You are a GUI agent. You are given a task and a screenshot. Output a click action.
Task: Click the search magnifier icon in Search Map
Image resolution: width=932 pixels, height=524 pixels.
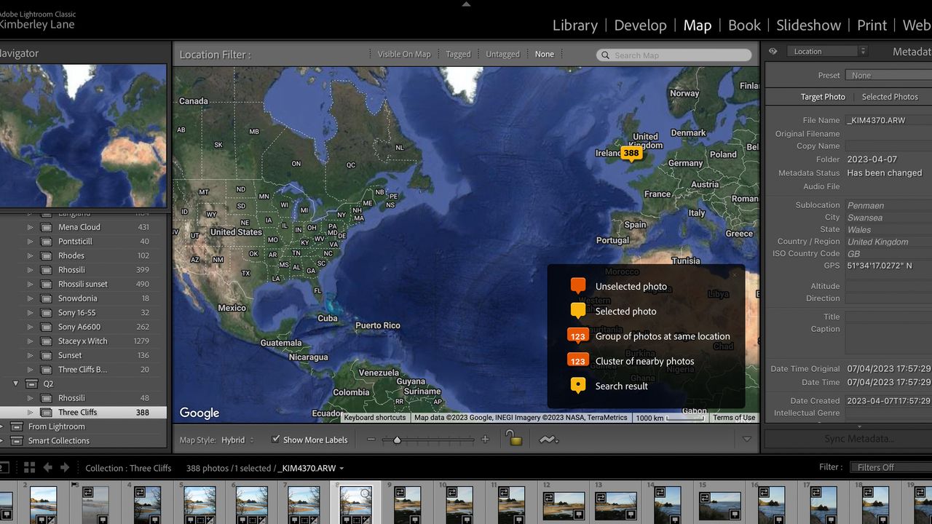pos(606,55)
